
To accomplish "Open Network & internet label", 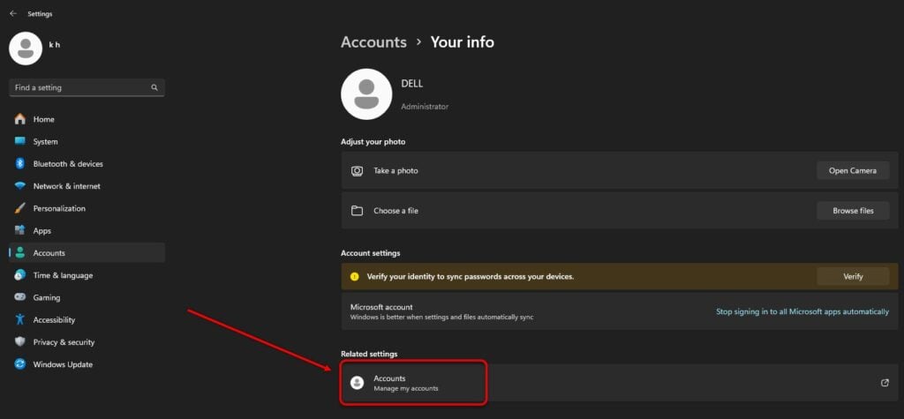I will (x=67, y=186).
